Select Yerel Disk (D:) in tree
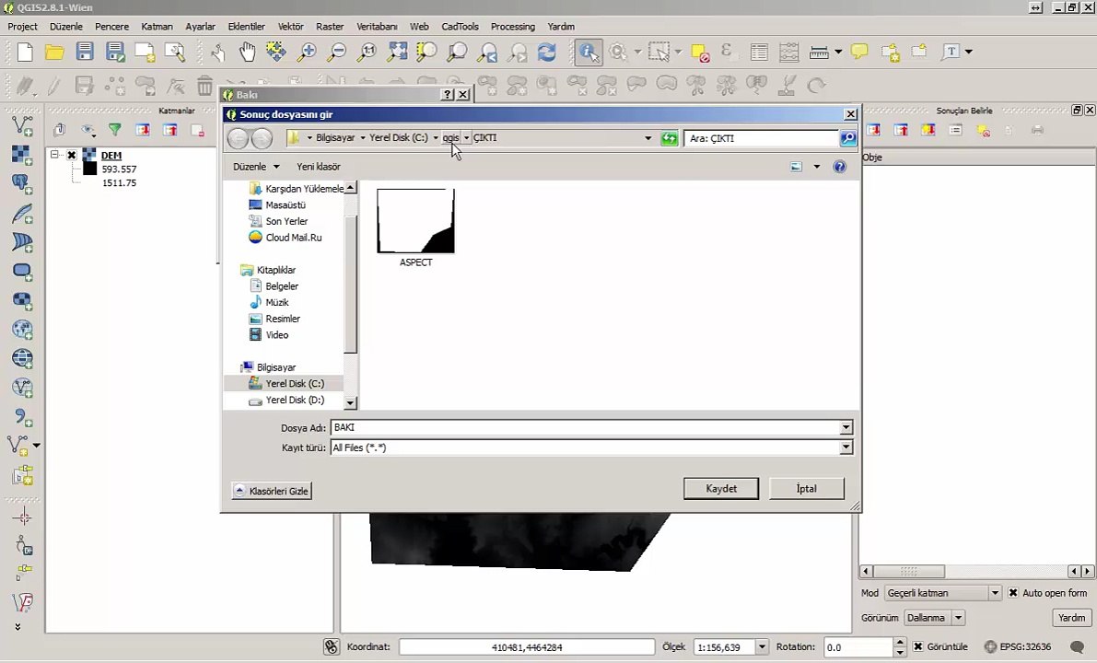 click(x=295, y=400)
